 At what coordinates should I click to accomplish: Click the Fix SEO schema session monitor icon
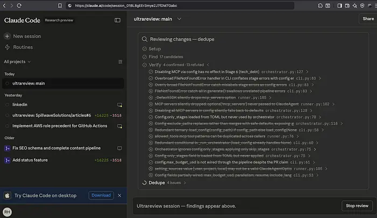(120, 148)
